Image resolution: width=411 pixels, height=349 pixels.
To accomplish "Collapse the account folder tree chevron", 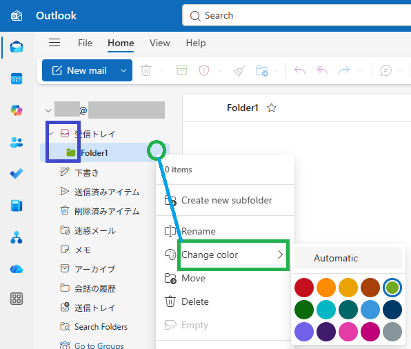I will tap(48, 110).
